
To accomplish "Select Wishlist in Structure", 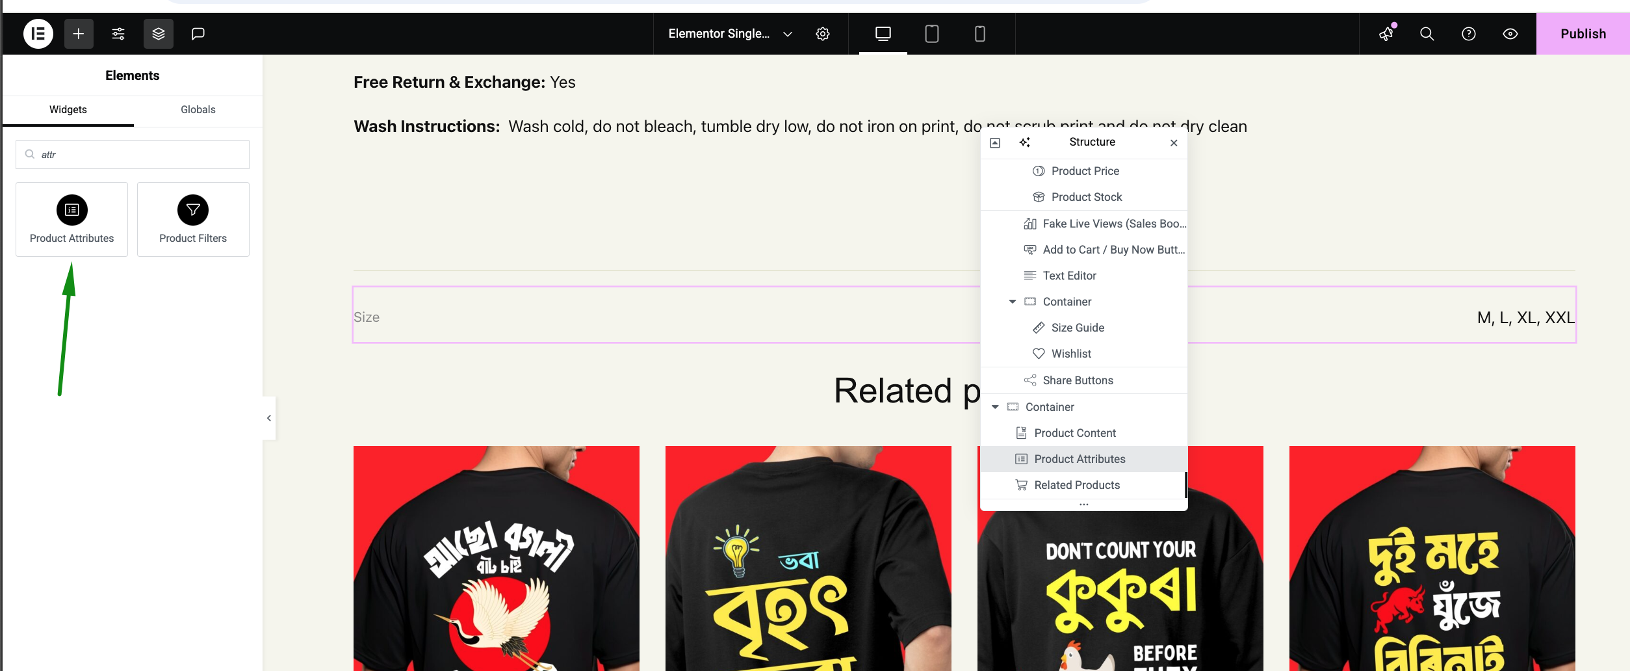I will [1084, 354].
